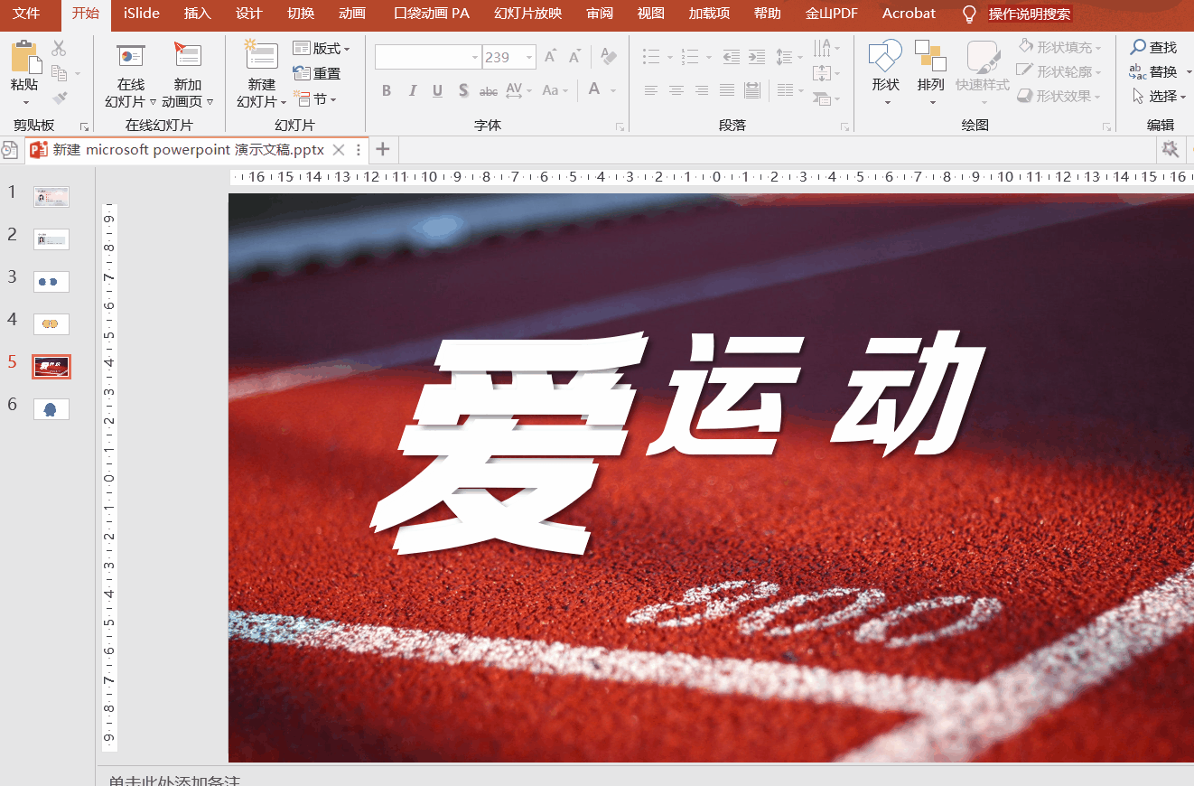Screen dimensions: 1194x786
Task: Center-align the text
Action: click(x=676, y=90)
